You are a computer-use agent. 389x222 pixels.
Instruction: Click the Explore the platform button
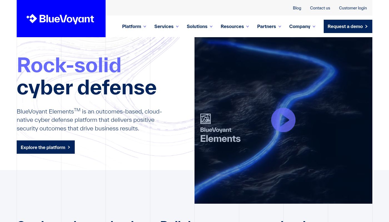pyautogui.click(x=46, y=147)
